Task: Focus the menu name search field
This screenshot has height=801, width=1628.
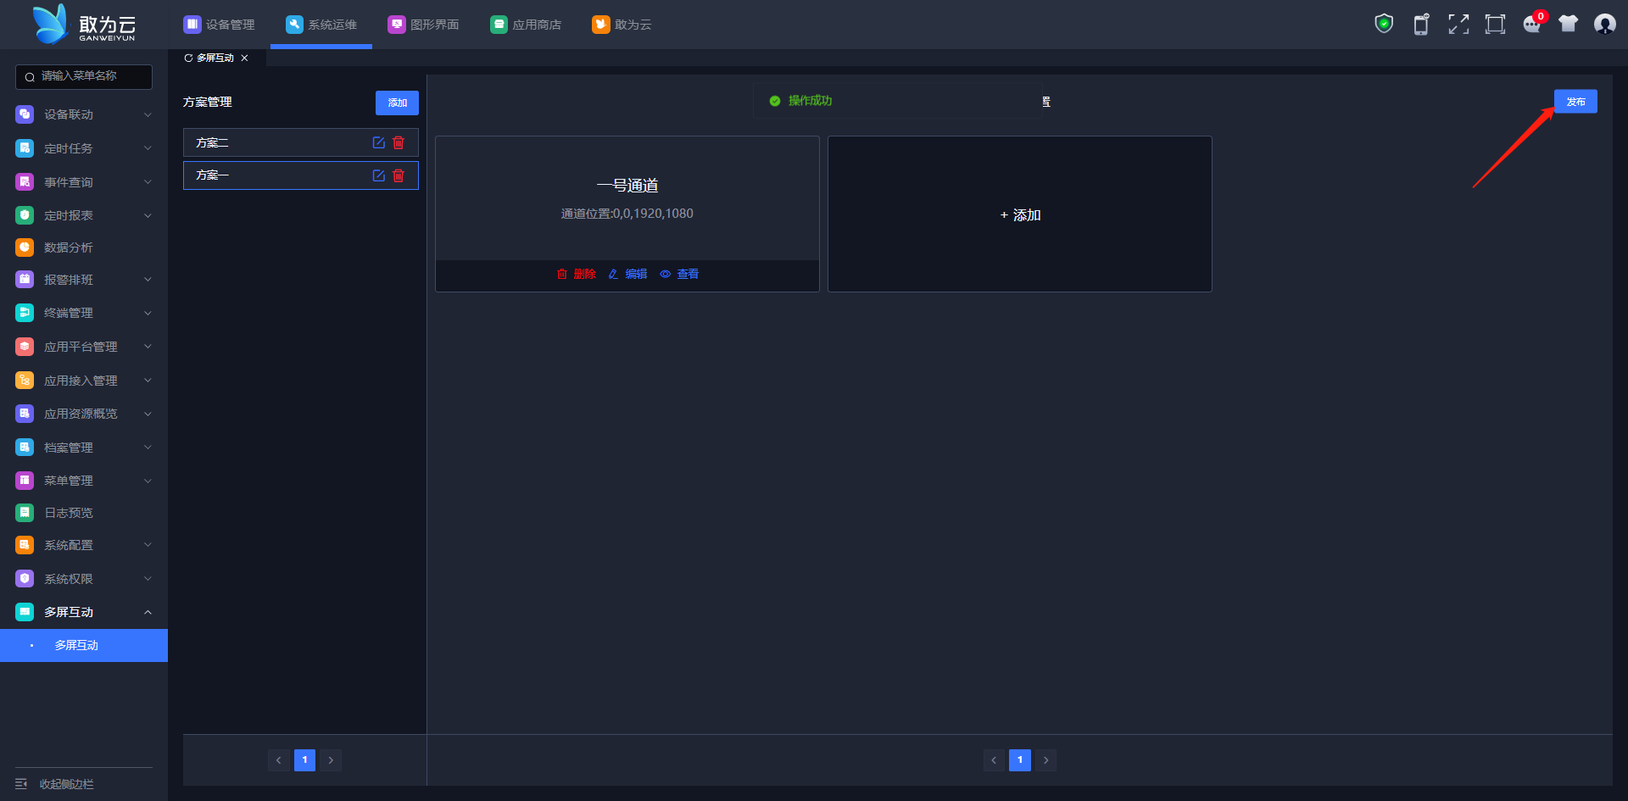Action: [x=84, y=76]
